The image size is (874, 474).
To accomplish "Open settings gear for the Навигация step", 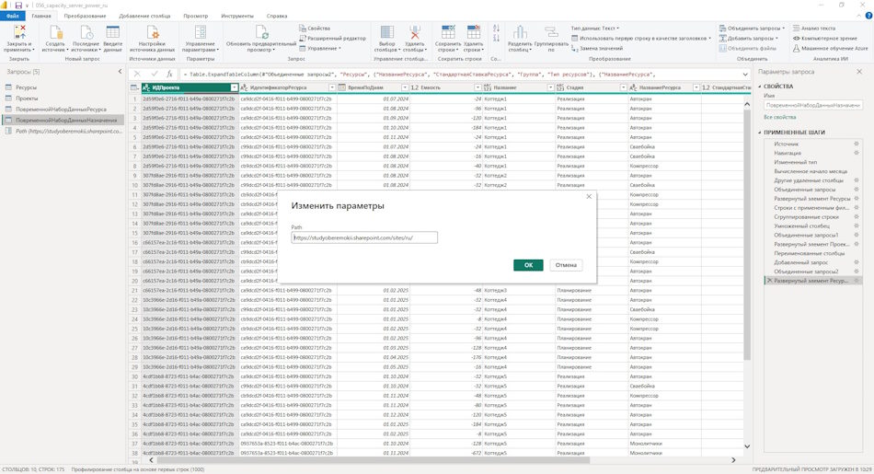I will tap(857, 153).
